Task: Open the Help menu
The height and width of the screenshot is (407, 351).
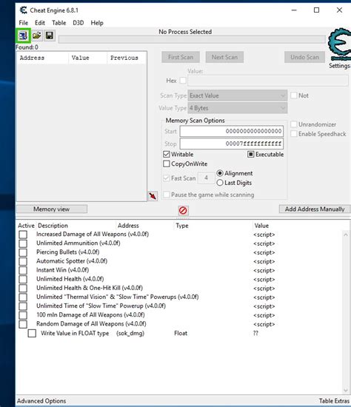Action: pos(97,23)
